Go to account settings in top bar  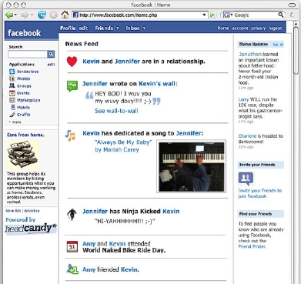240,28
